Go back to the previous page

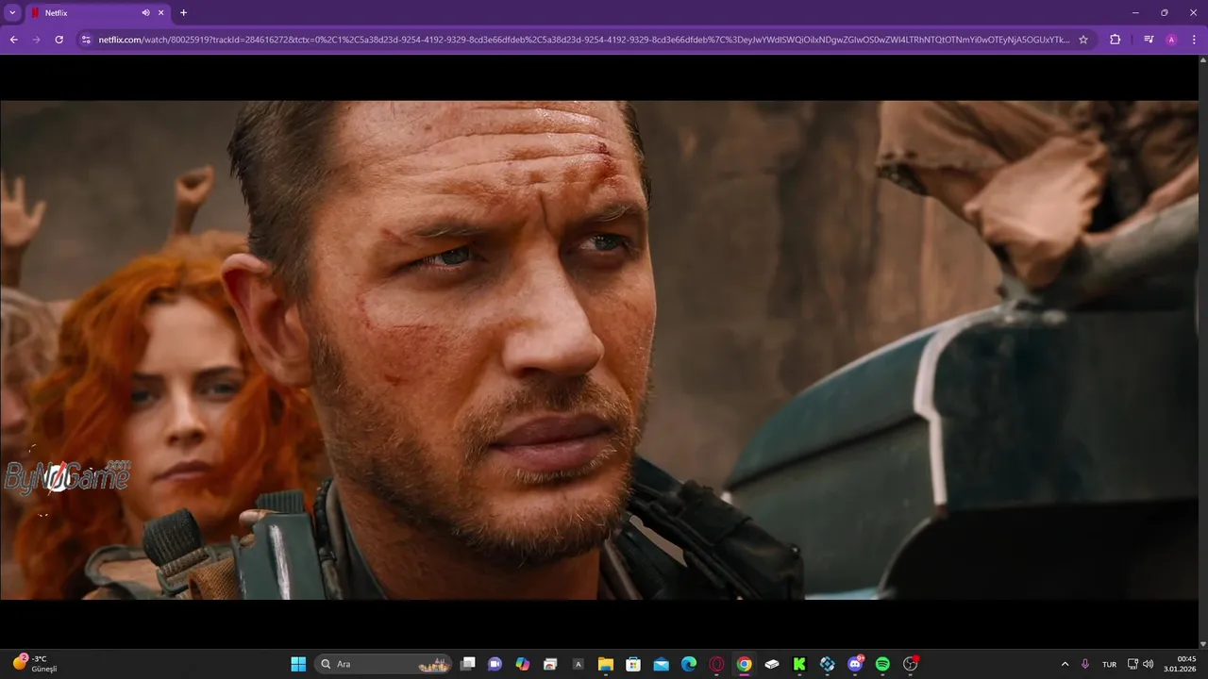click(x=13, y=40)
